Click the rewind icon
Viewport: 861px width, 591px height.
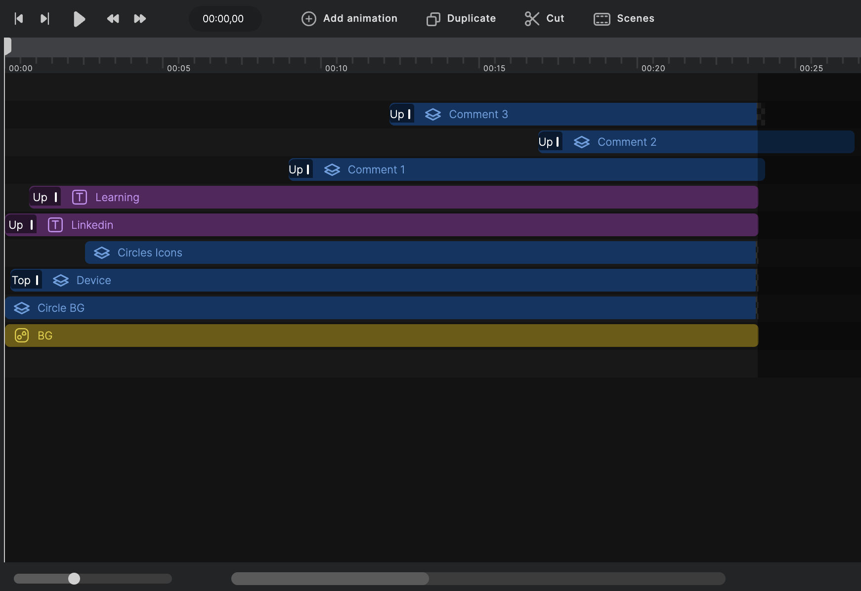[x=113, y=19]
